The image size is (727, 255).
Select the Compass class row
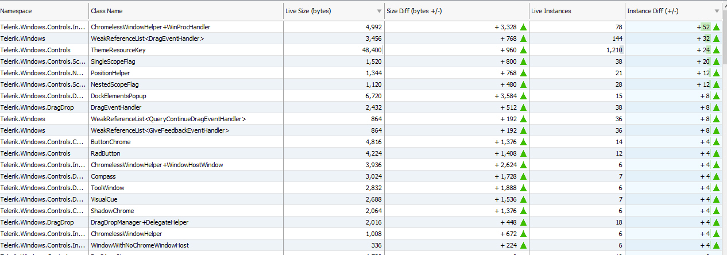coord(361,176)
